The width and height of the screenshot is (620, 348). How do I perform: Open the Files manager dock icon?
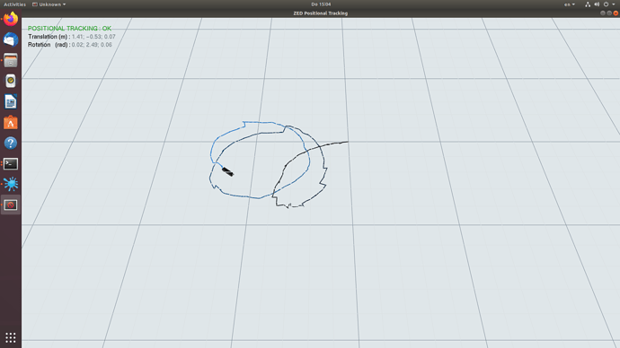[11, 60]
